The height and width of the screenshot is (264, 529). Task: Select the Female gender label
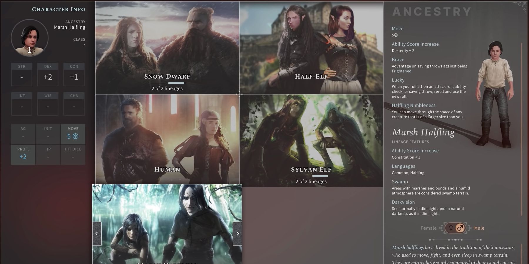coord(428,228)
